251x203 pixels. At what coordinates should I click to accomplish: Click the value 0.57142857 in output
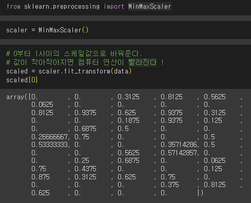[x=179, y=153]
